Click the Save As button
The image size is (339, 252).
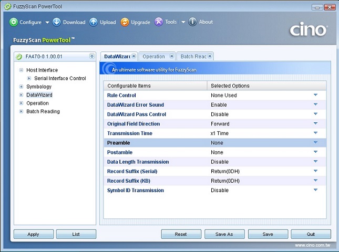pyautogui.click(x=224, y=234)
